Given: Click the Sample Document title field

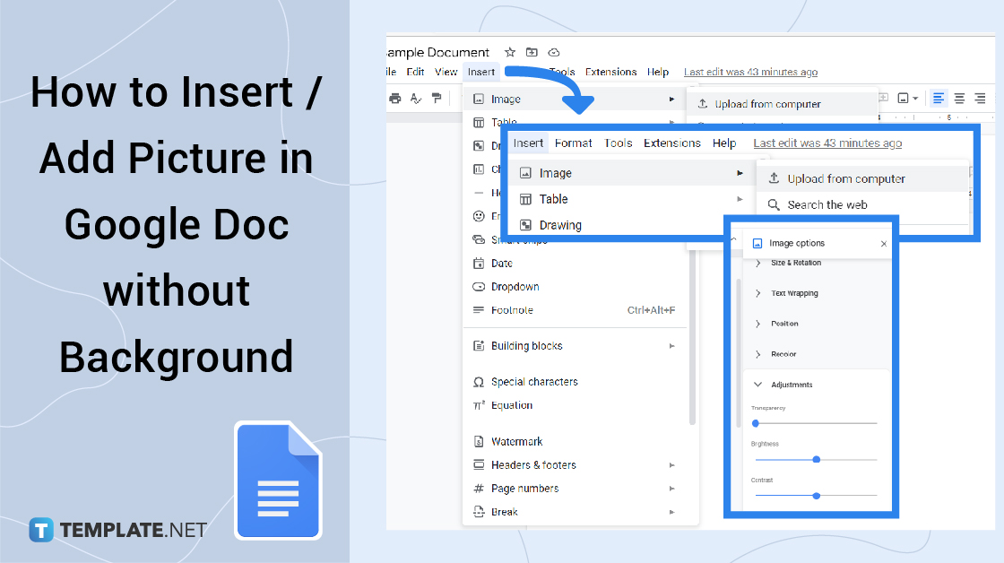Looking at the screenshot, I should 438,53.
